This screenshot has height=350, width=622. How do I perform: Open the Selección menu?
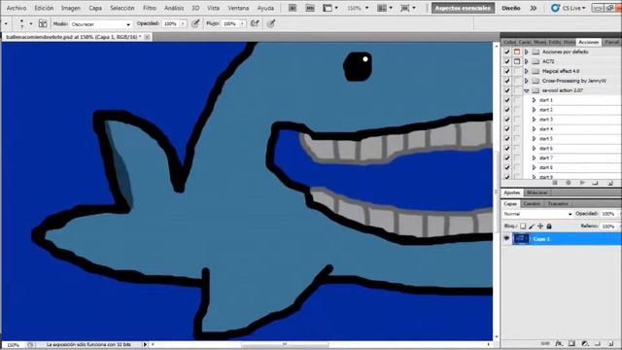pyautogui.click(x=122, y=8)
